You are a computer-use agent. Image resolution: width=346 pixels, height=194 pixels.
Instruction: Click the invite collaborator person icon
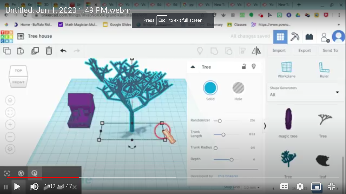click(x=325, y=37)
